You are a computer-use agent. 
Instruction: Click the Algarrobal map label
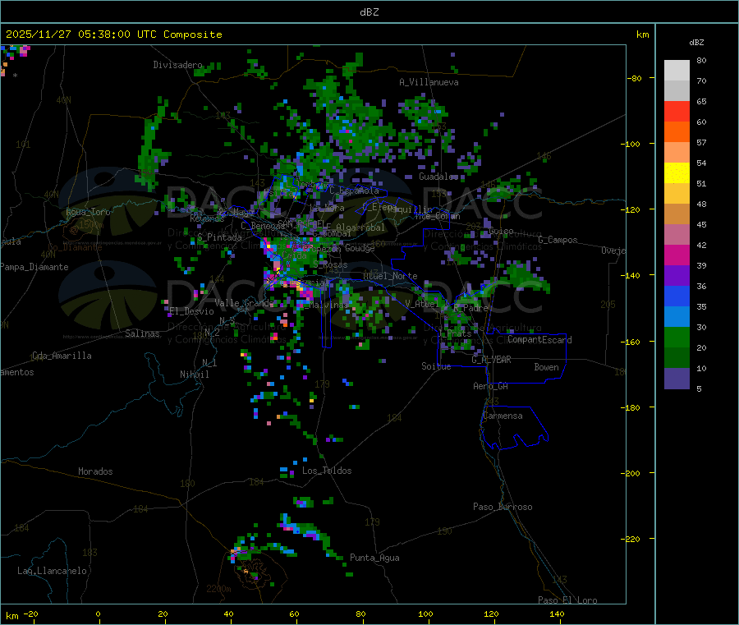(x=360, y=227)
